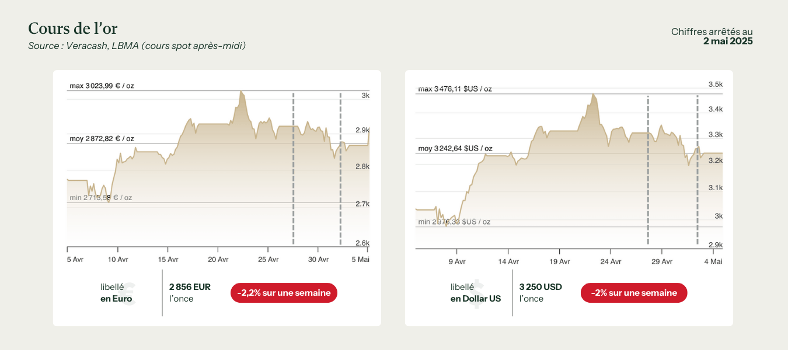The height and width of the screenshot is (350, 788).
Task: Click the "moy 3 242,64 $US / oz" label
Action: [x=455, y=149]
